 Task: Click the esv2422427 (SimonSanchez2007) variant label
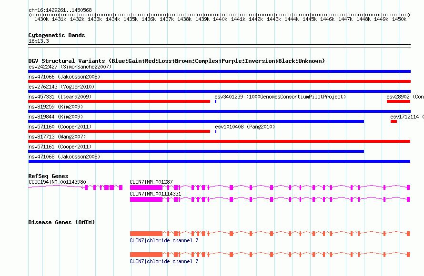[x=70, y=67]
